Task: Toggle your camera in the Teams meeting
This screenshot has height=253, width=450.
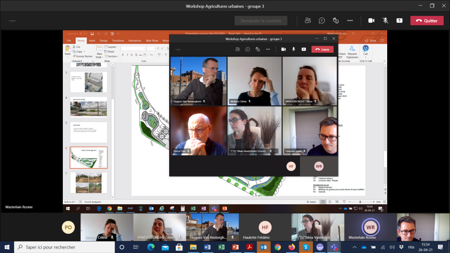Action: pos(371,21)
